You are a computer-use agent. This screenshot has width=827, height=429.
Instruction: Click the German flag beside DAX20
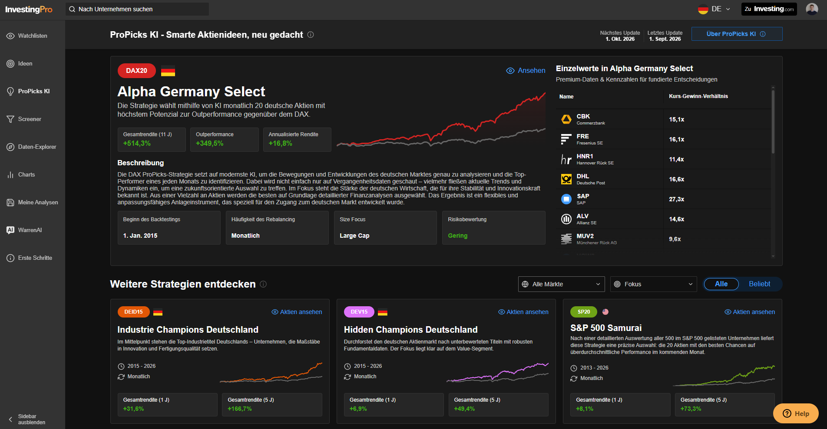(168, 71)
